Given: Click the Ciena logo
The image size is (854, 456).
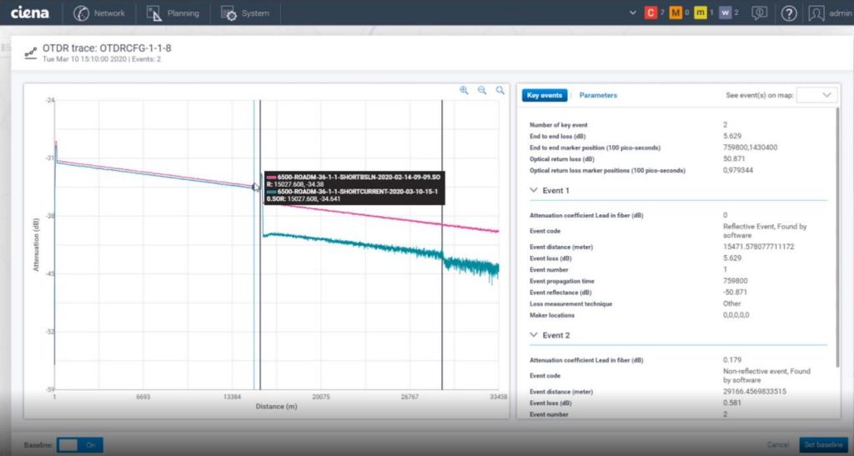Looking at the screenshot, I should [29, 12].
